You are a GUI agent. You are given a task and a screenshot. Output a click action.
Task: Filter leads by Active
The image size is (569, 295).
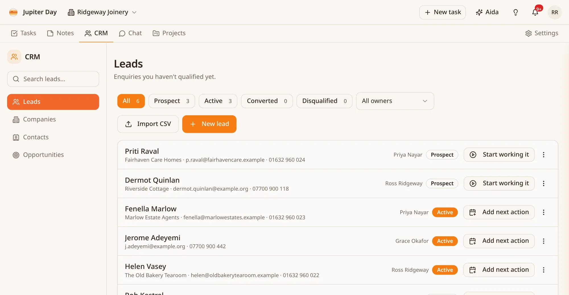[x=218, y=101]
